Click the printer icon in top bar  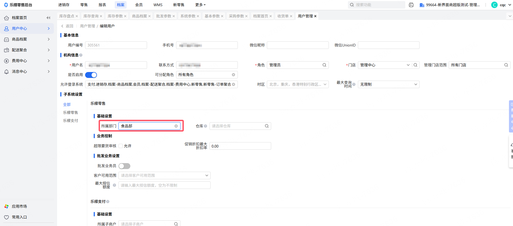tap(411, 5)
